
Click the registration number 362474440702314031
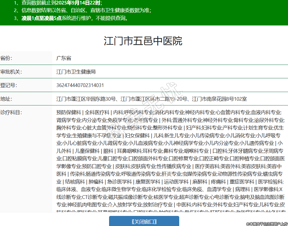click(80, 85)
